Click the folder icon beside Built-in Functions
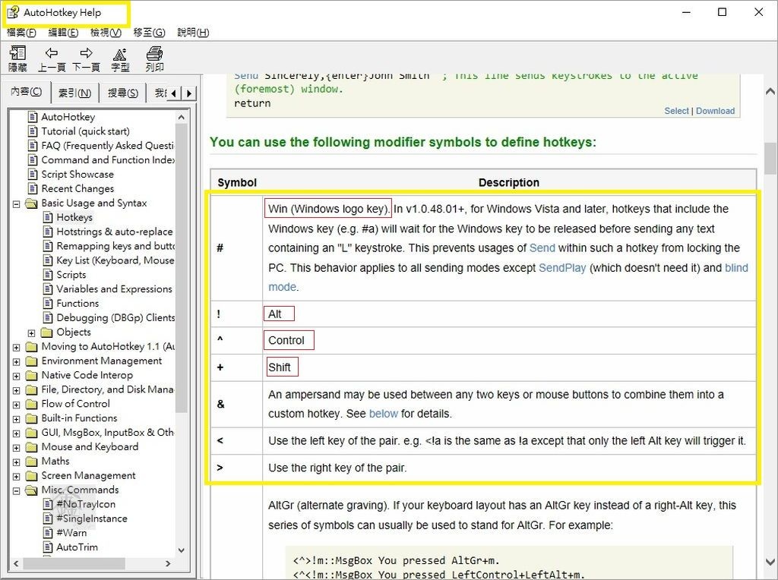Viewport: 778px width, 580px height. [32, 418]
